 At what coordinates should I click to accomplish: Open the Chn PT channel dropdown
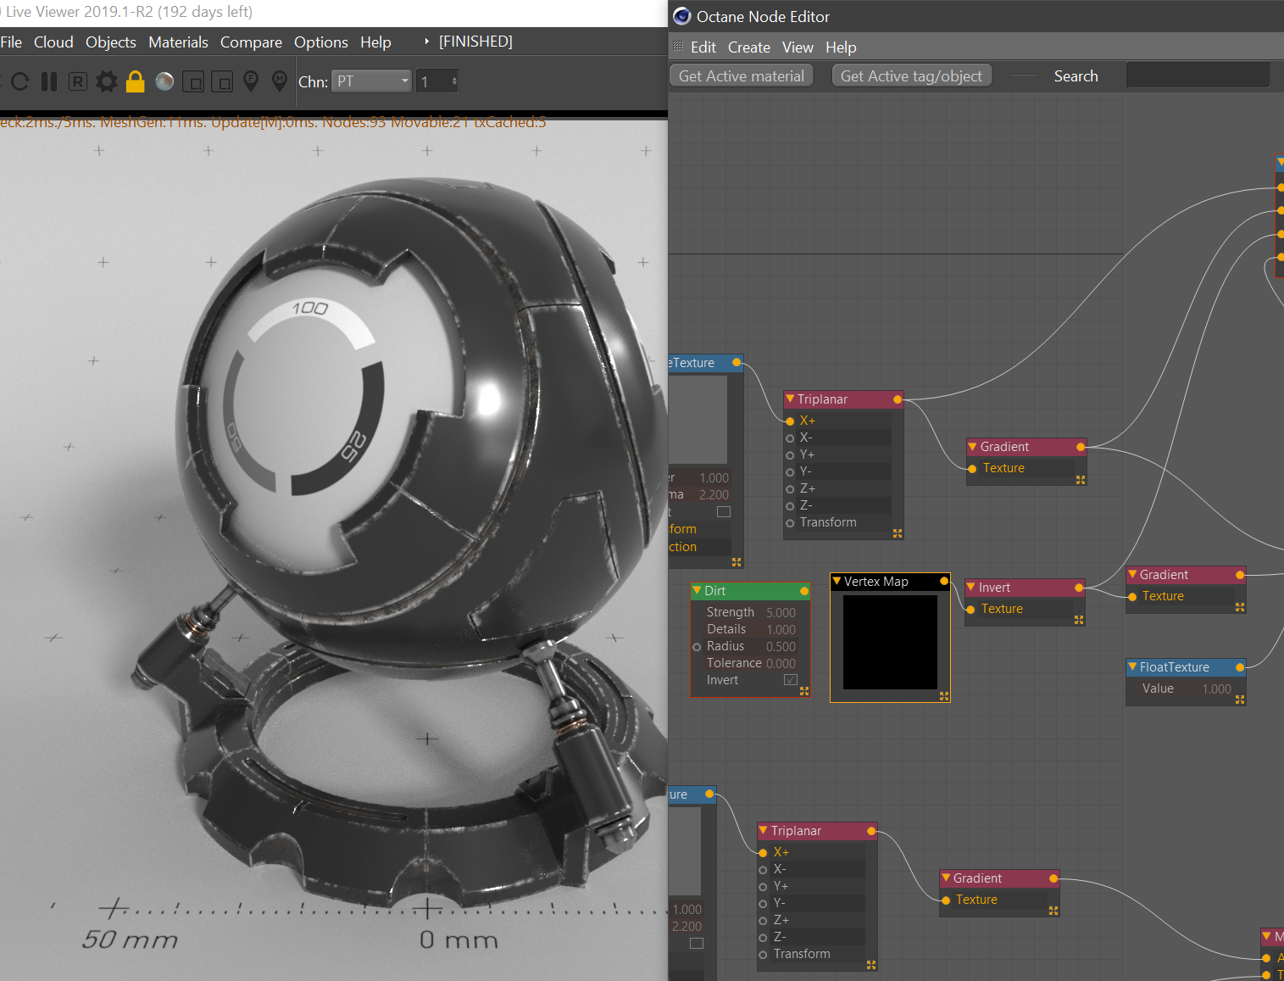coord(371,81)
